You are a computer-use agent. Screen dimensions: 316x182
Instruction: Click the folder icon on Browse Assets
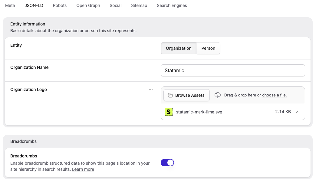click(x=170, y=95)
